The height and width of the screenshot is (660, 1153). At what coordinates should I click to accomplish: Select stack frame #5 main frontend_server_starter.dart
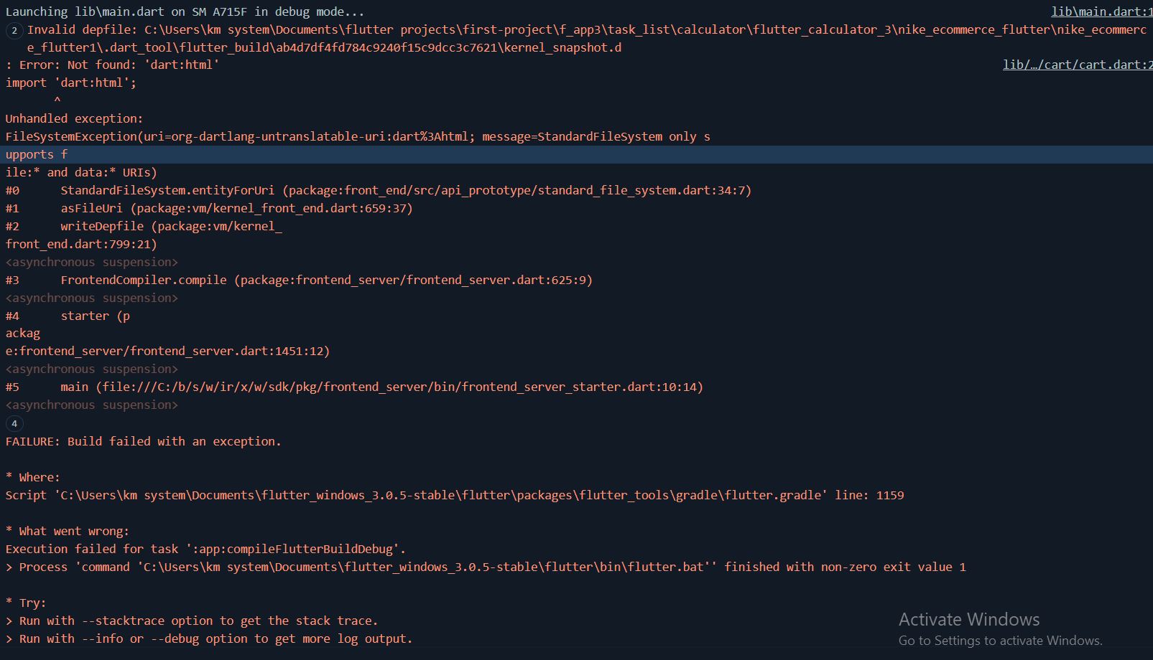pyautogui.click(x=354, y=387)
